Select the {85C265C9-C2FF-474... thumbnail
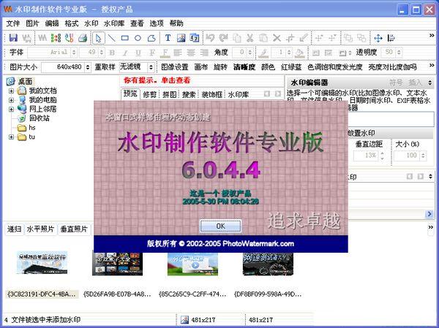Image resolution: width=439 pixels, height=328 pixels. pos(192,264)
